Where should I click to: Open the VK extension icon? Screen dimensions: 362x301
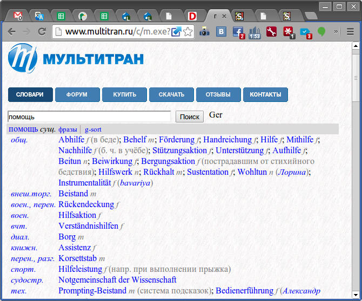coord(221,32)
